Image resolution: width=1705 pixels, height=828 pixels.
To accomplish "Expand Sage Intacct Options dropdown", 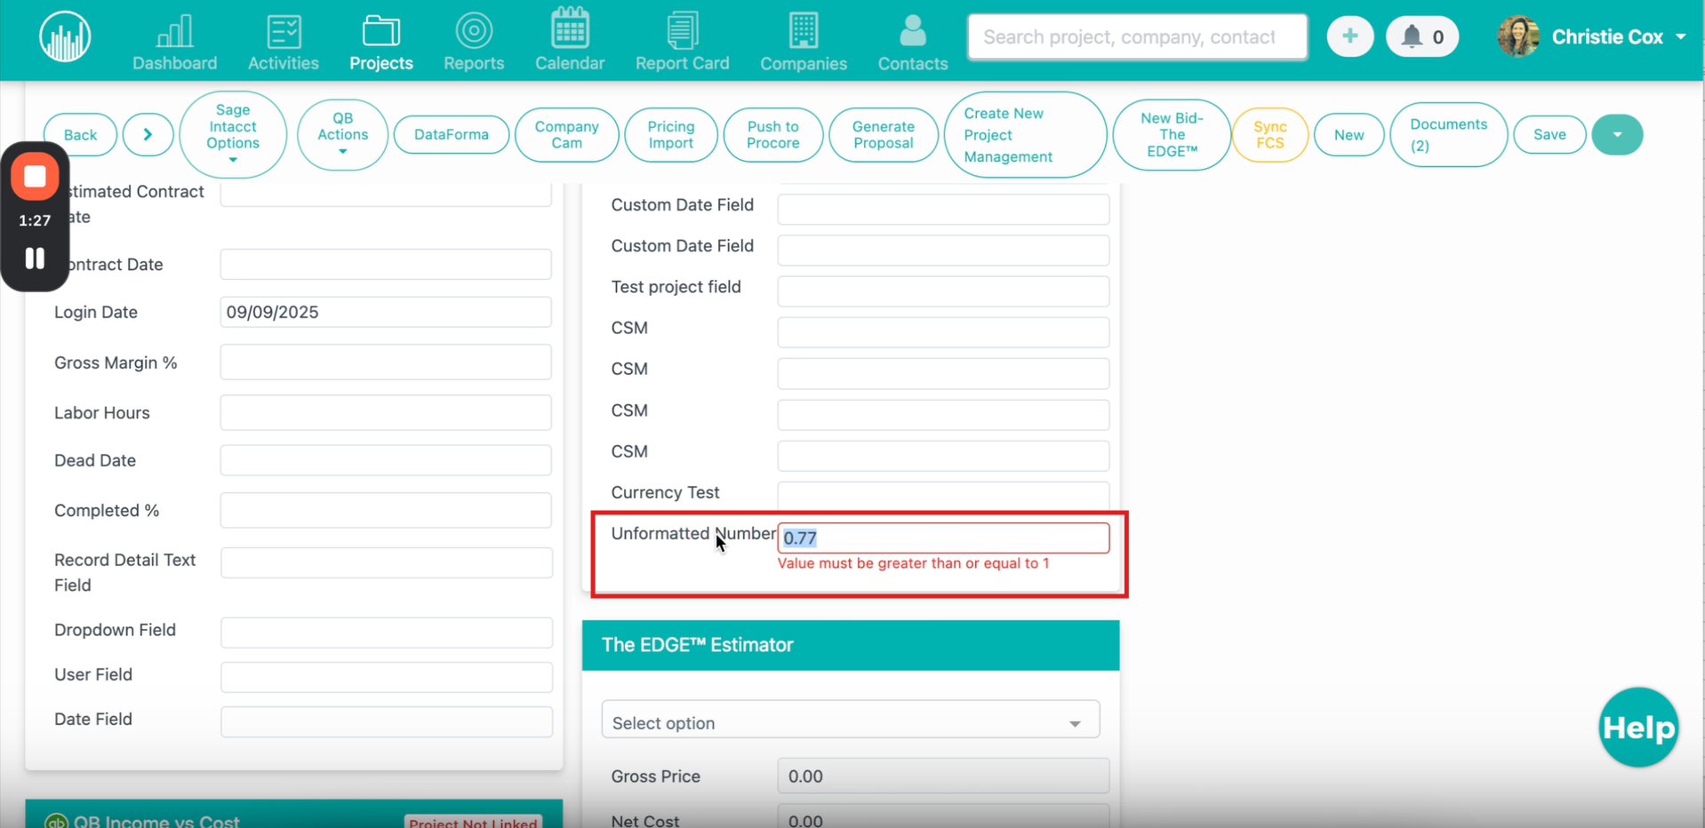I will click(233, 135).
